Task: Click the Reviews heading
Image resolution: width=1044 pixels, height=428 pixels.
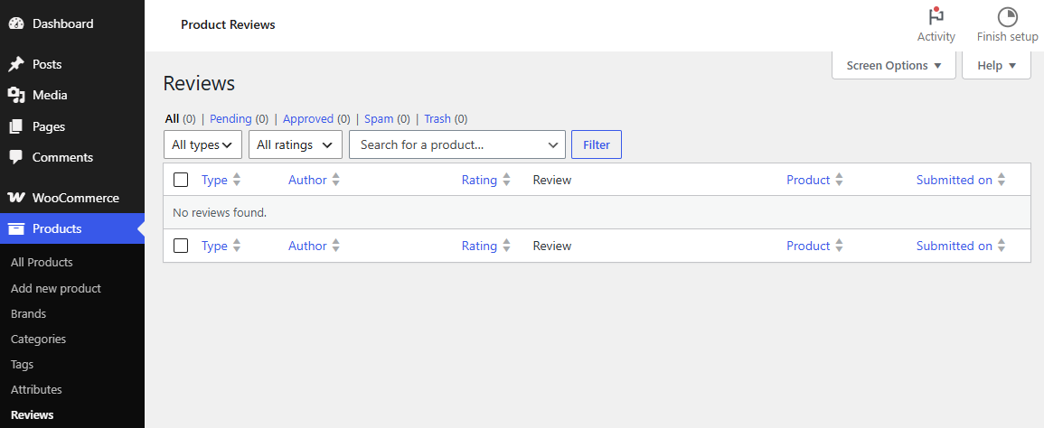Action: (x=199, y=83)
